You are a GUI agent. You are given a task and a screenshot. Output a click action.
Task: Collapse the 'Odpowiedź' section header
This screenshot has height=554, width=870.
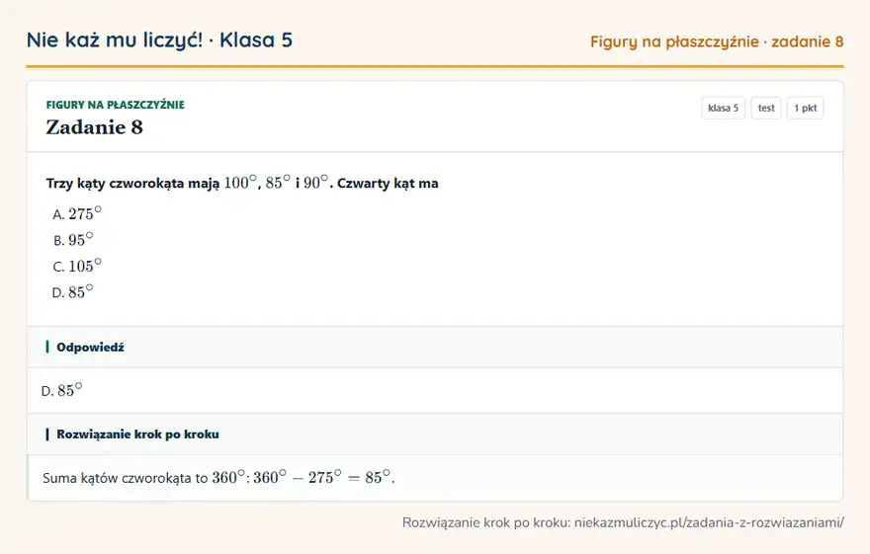coord(435,347)
